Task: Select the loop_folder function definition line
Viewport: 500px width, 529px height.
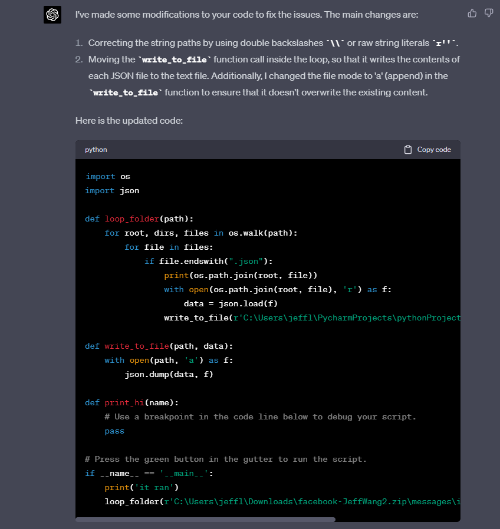Action: point(139,219)
